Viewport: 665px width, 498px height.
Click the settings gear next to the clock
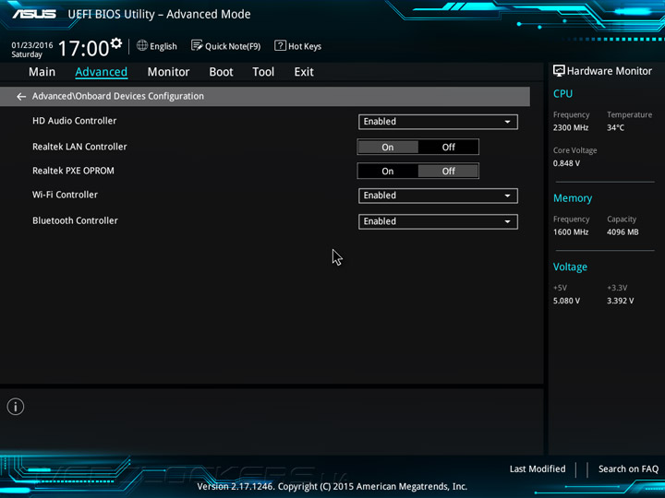[x=116, y=43]
